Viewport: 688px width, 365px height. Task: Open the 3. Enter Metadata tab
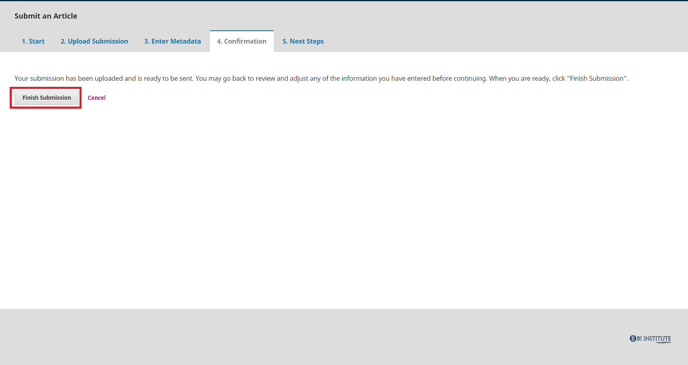(172, 41)
